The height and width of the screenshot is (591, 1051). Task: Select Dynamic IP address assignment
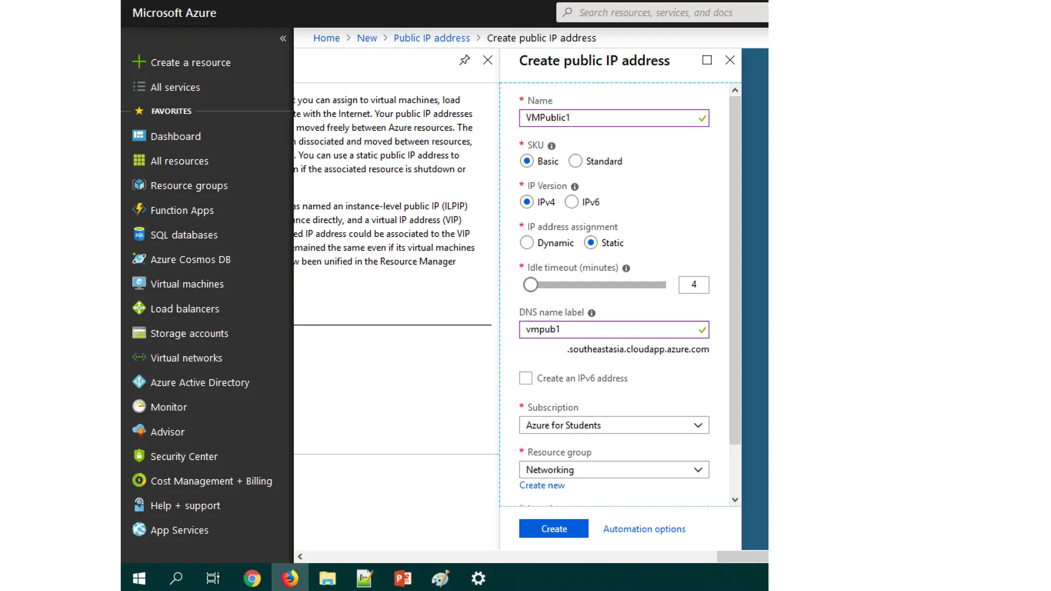tap(527, 243)
